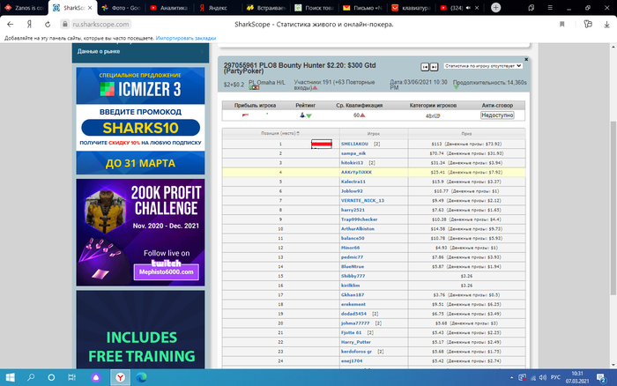Open player Trap999checker profile

click(x=359, y=219)
